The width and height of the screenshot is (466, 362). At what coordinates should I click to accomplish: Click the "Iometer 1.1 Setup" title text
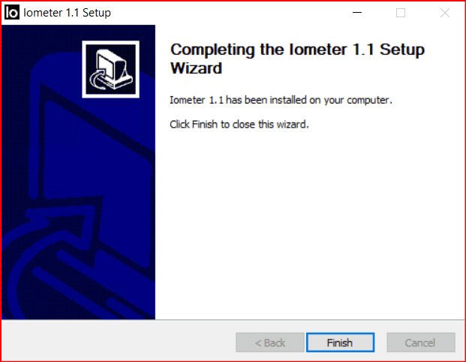tap(67, 13)
